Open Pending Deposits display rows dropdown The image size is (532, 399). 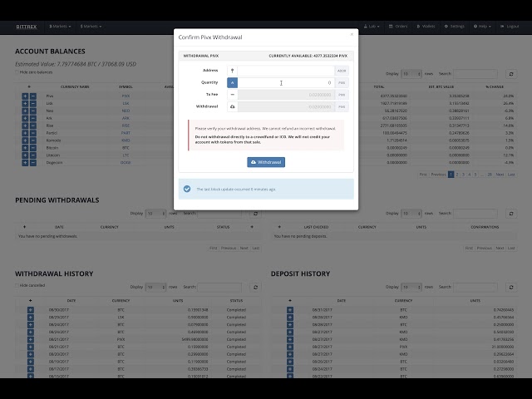pos(411,214)
